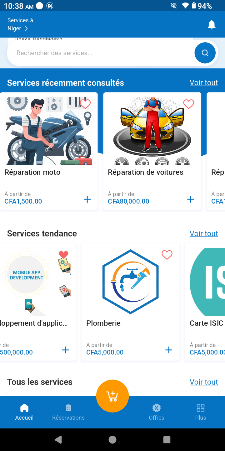
Task: Tap Android back navigation button
Action: (x=58, y=440)
